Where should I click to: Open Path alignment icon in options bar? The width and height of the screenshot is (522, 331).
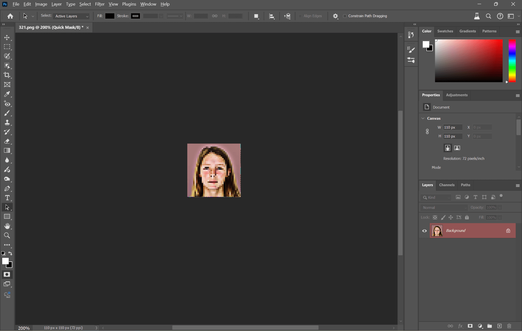pos(272,16)
